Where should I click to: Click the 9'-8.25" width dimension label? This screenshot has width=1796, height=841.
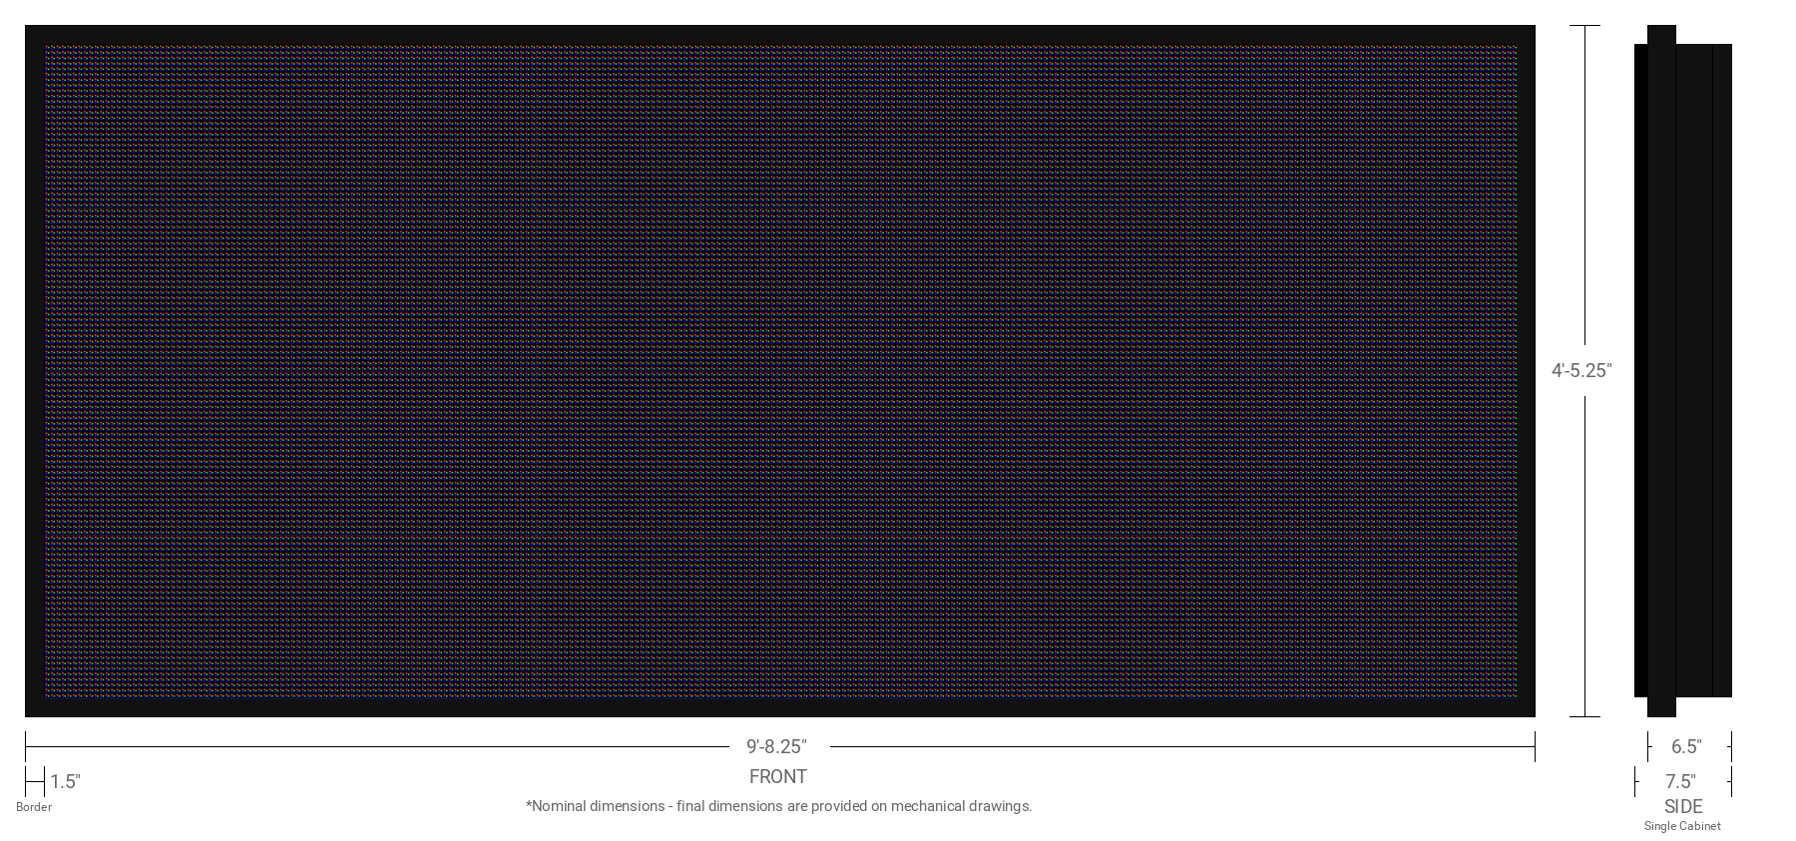coord(776,746)
